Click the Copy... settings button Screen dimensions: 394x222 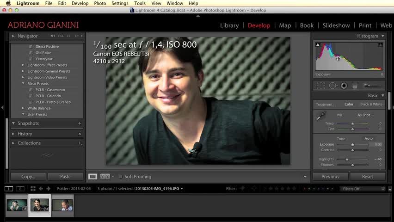point(28,177)
